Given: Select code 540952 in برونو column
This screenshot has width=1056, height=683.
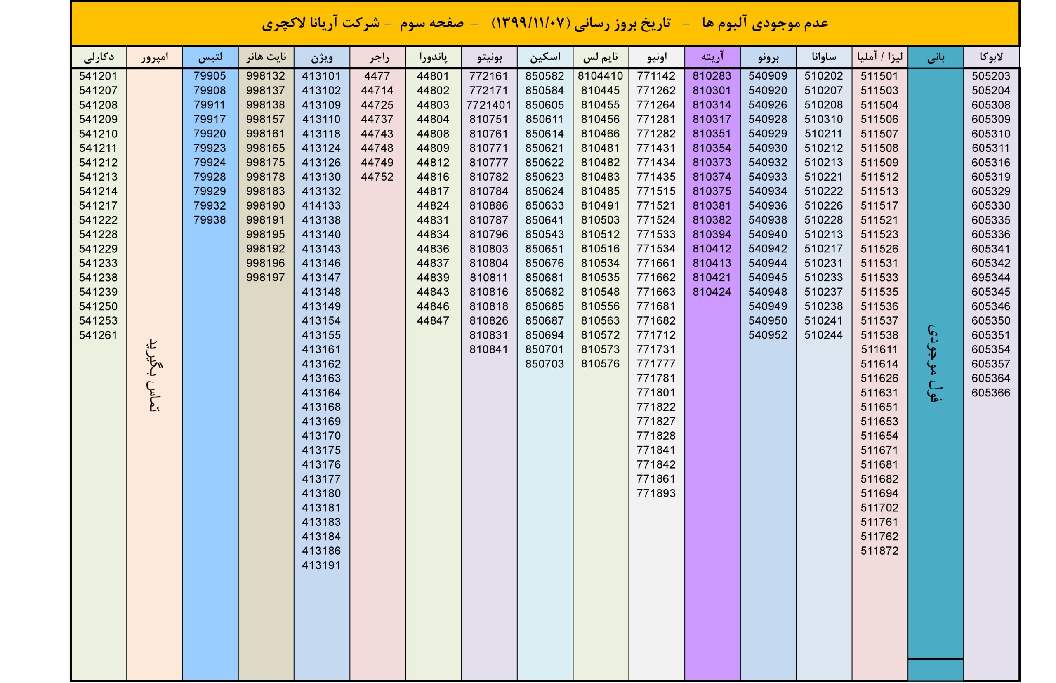Looking at the screenshot, I should [768, 335].
